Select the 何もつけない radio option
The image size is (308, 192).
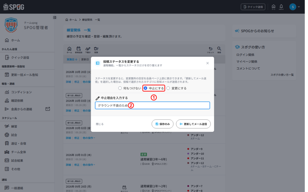pyautogui.click(x=120, y=88)
